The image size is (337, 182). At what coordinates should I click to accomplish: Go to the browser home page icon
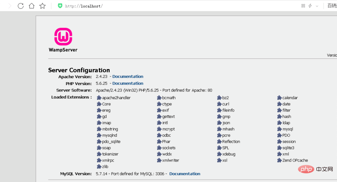click(x=31, y=6)
